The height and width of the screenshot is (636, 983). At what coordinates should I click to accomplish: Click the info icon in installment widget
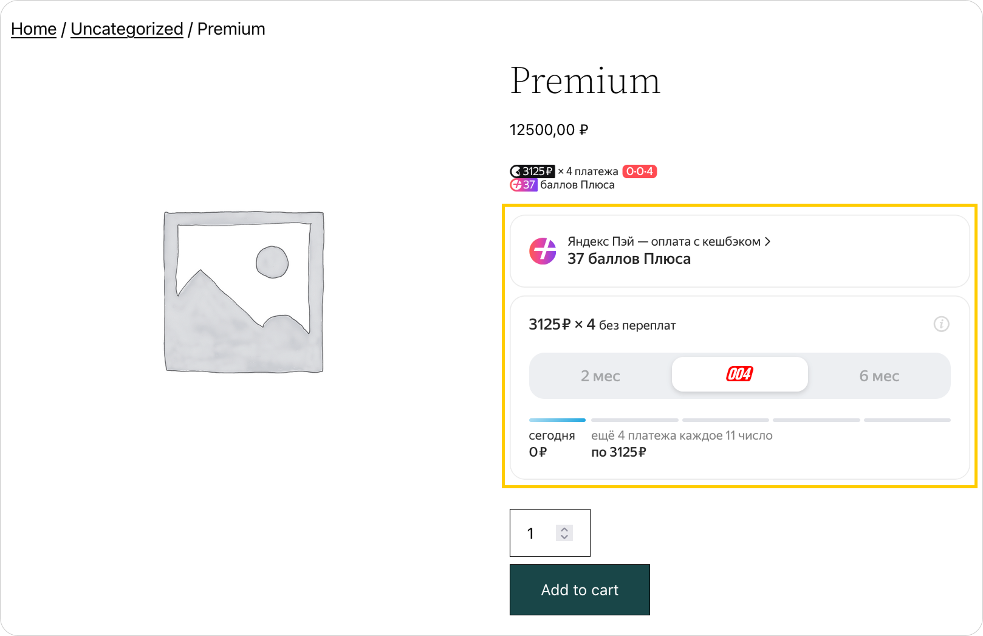tap(941, 324)
